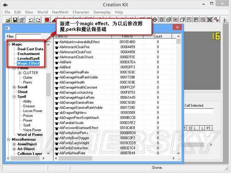
Task: Open the Gameplay menu
Action: (x=102, y=12)
